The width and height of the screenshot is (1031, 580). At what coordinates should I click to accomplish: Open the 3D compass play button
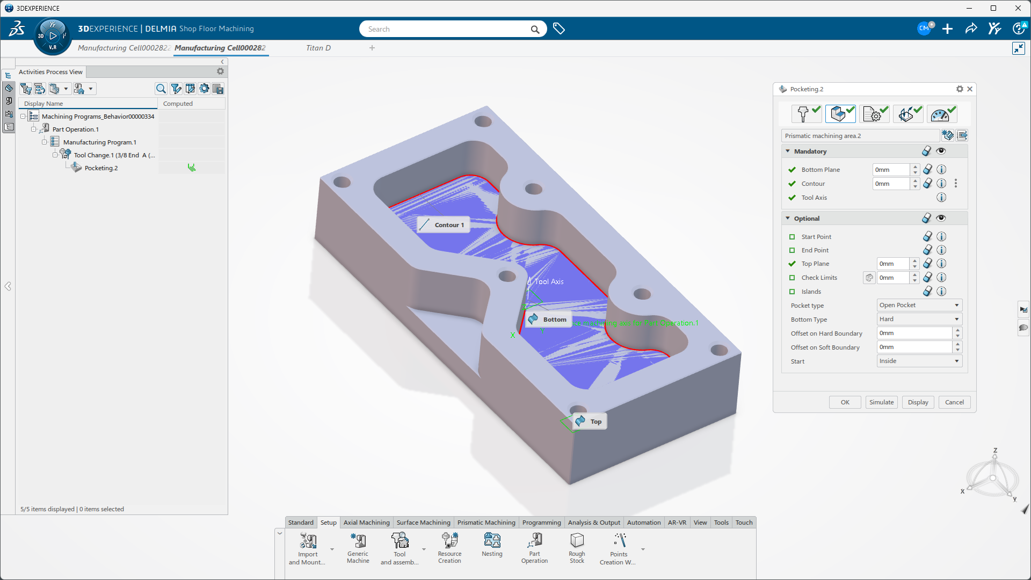tap(53, 36)
